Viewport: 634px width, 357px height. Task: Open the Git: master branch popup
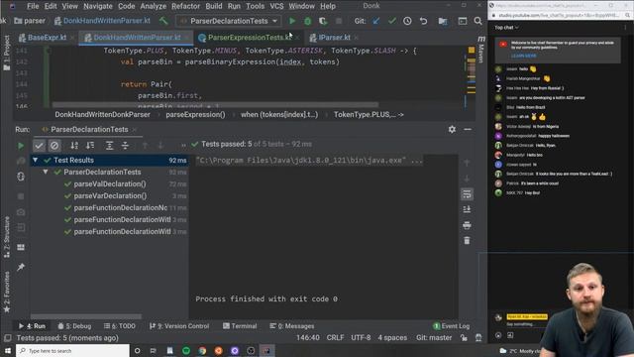(434, 337)
